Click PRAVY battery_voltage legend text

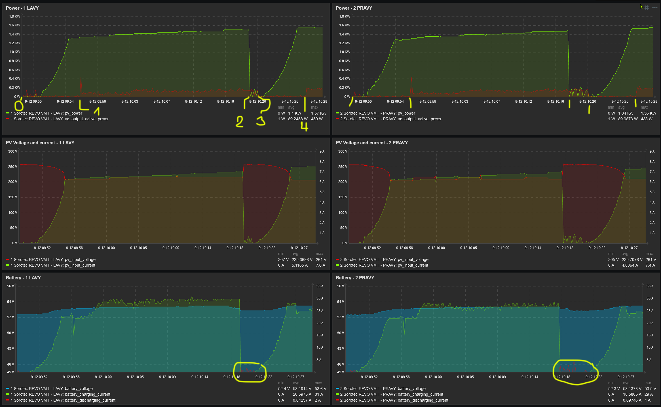click(x=383, y=389)
